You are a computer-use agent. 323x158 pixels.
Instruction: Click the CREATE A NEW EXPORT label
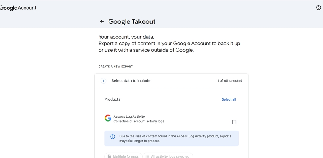point(115,67)
